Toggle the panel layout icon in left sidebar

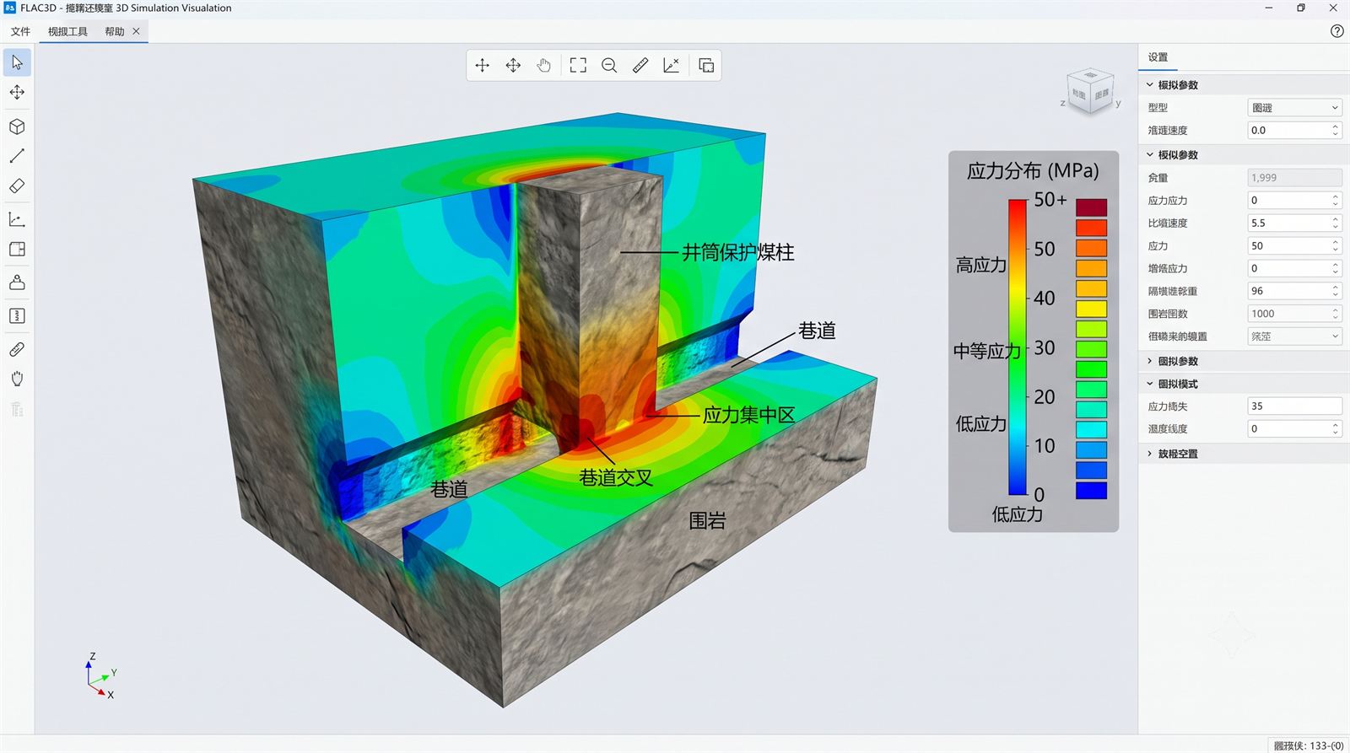pos(17,250)
